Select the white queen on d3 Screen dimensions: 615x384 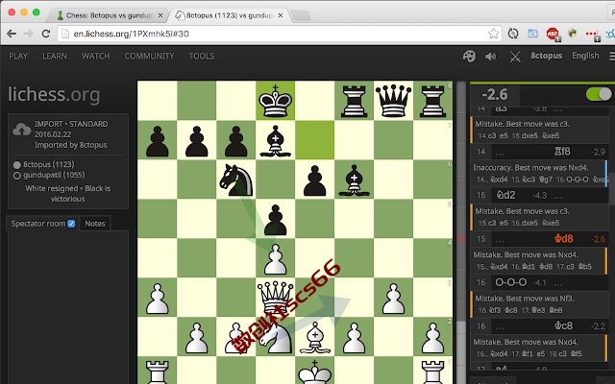tap(276, 298)
